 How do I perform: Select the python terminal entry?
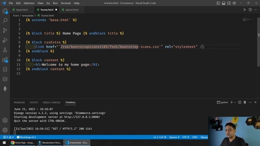223,102
